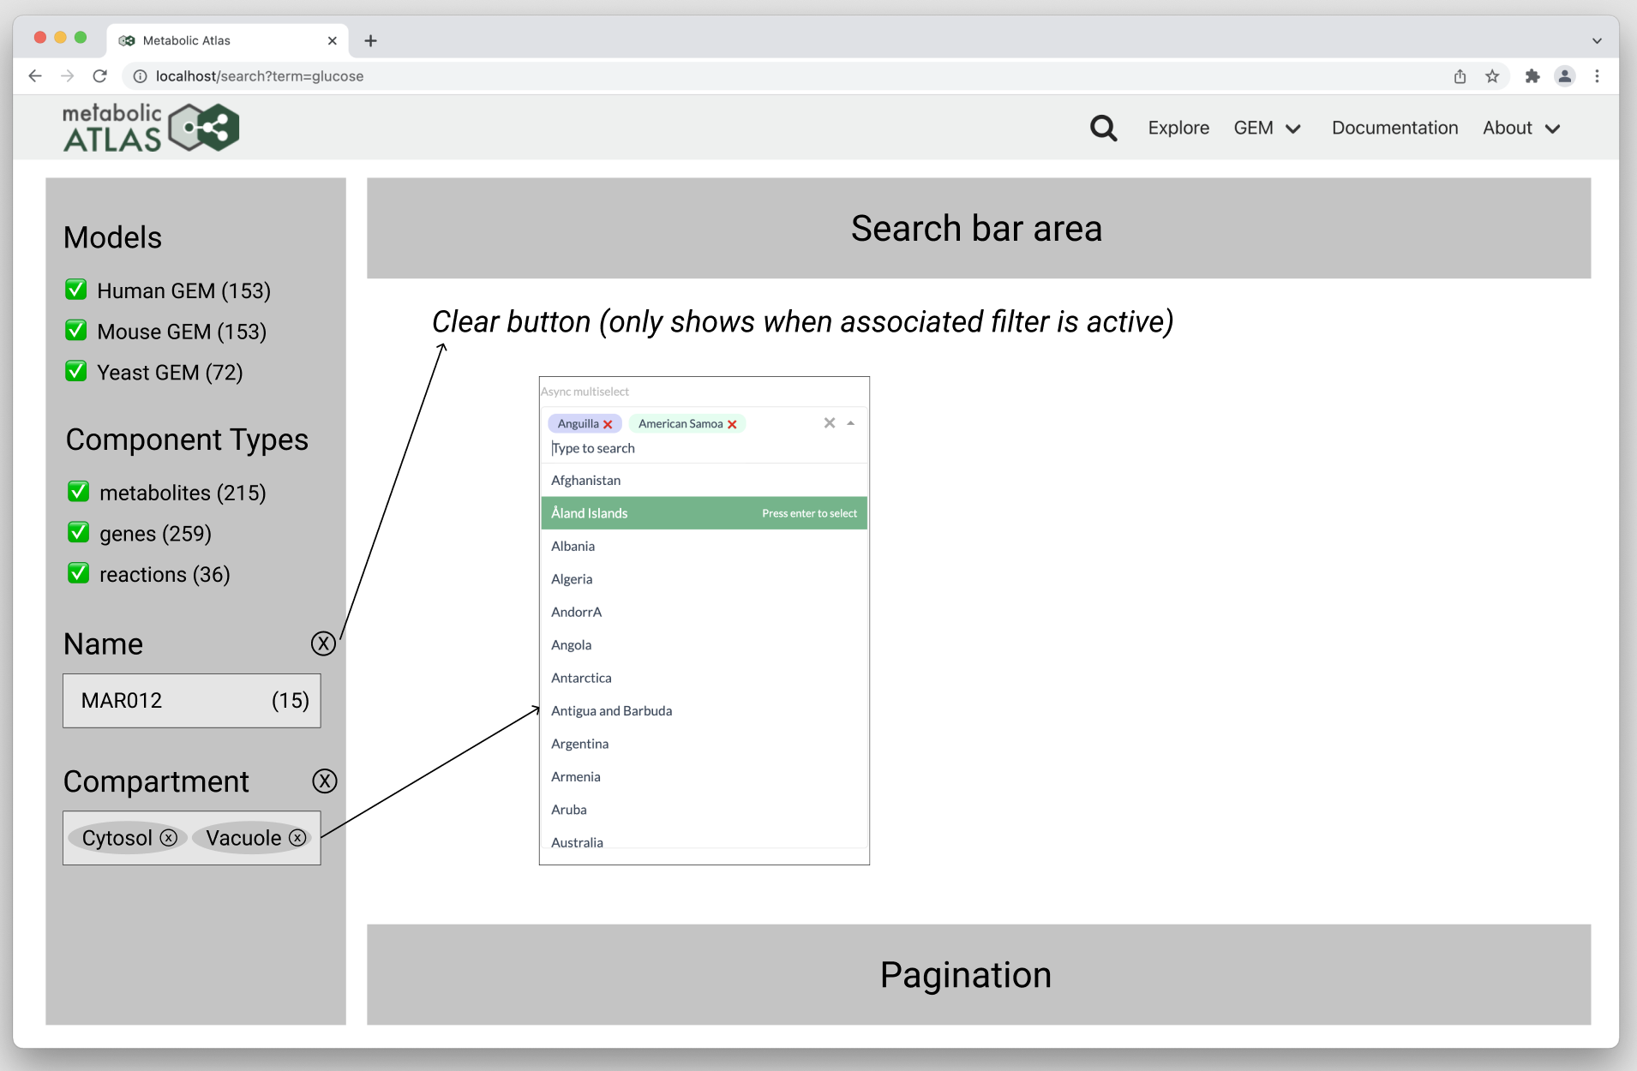Click the Explore navigation link
The height and width of the screenshot is (1071, 1637).
(x=1178, y=128)
